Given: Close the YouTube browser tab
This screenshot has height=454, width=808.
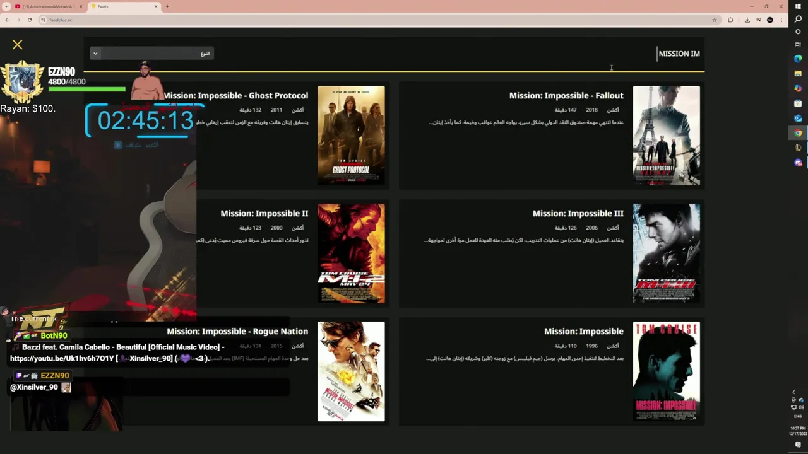Looking at the screenshot, I should click(80, 6).
